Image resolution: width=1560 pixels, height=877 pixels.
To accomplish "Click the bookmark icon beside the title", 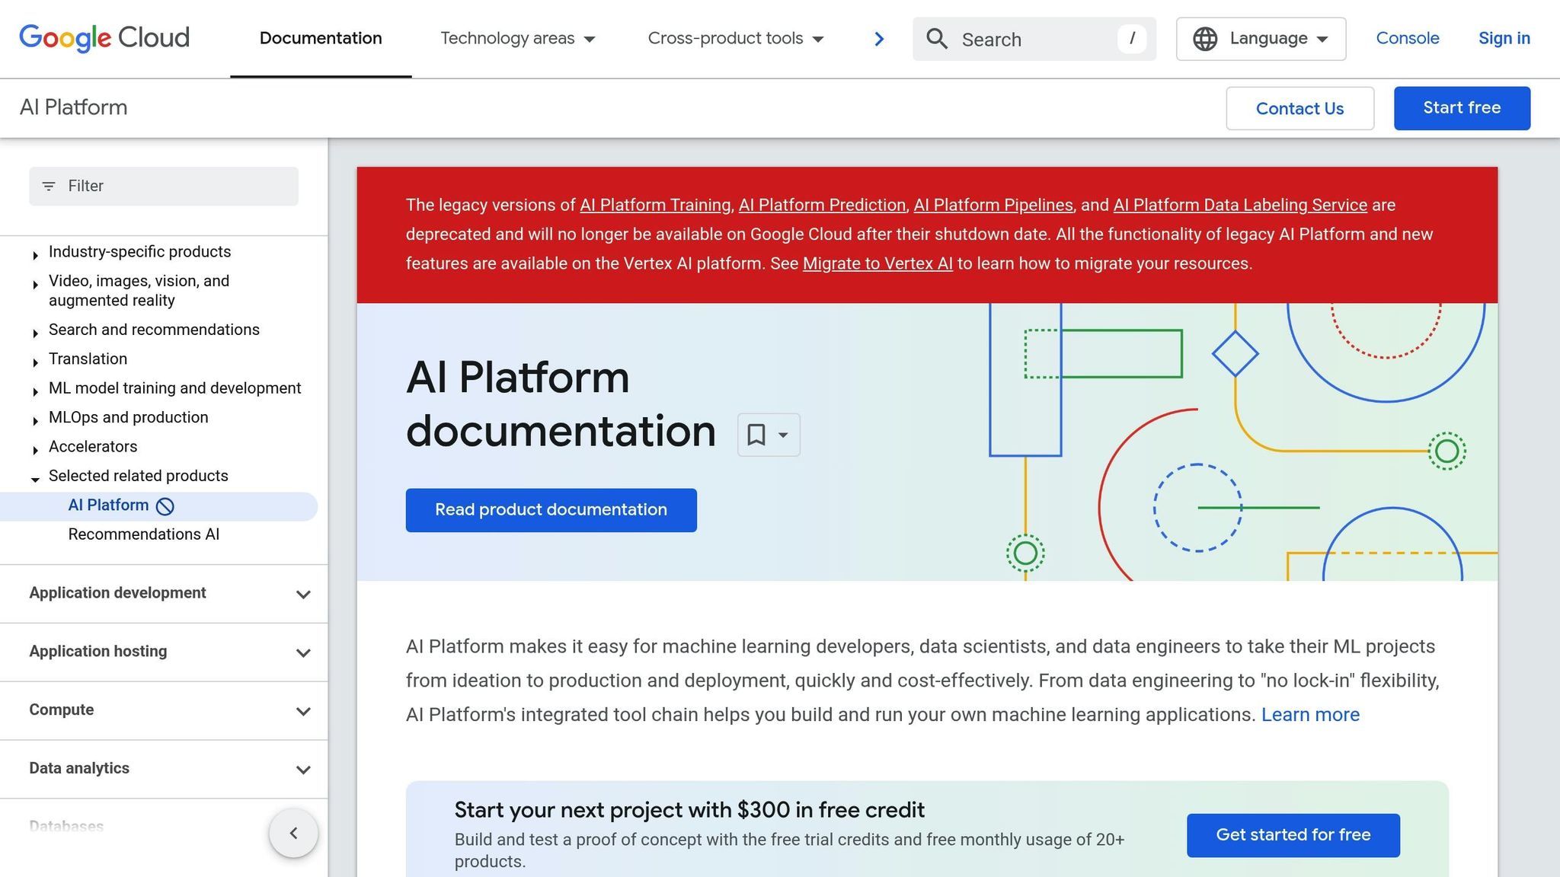I will pyautogui.click(x=756, y=435).
